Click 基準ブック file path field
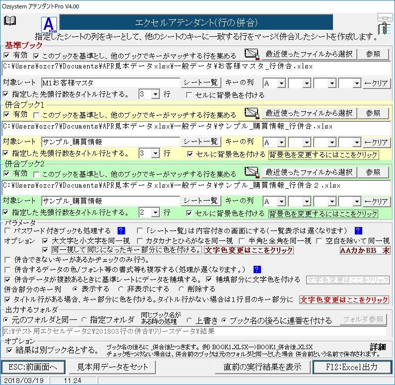395x385 pixels. (197, 69)
